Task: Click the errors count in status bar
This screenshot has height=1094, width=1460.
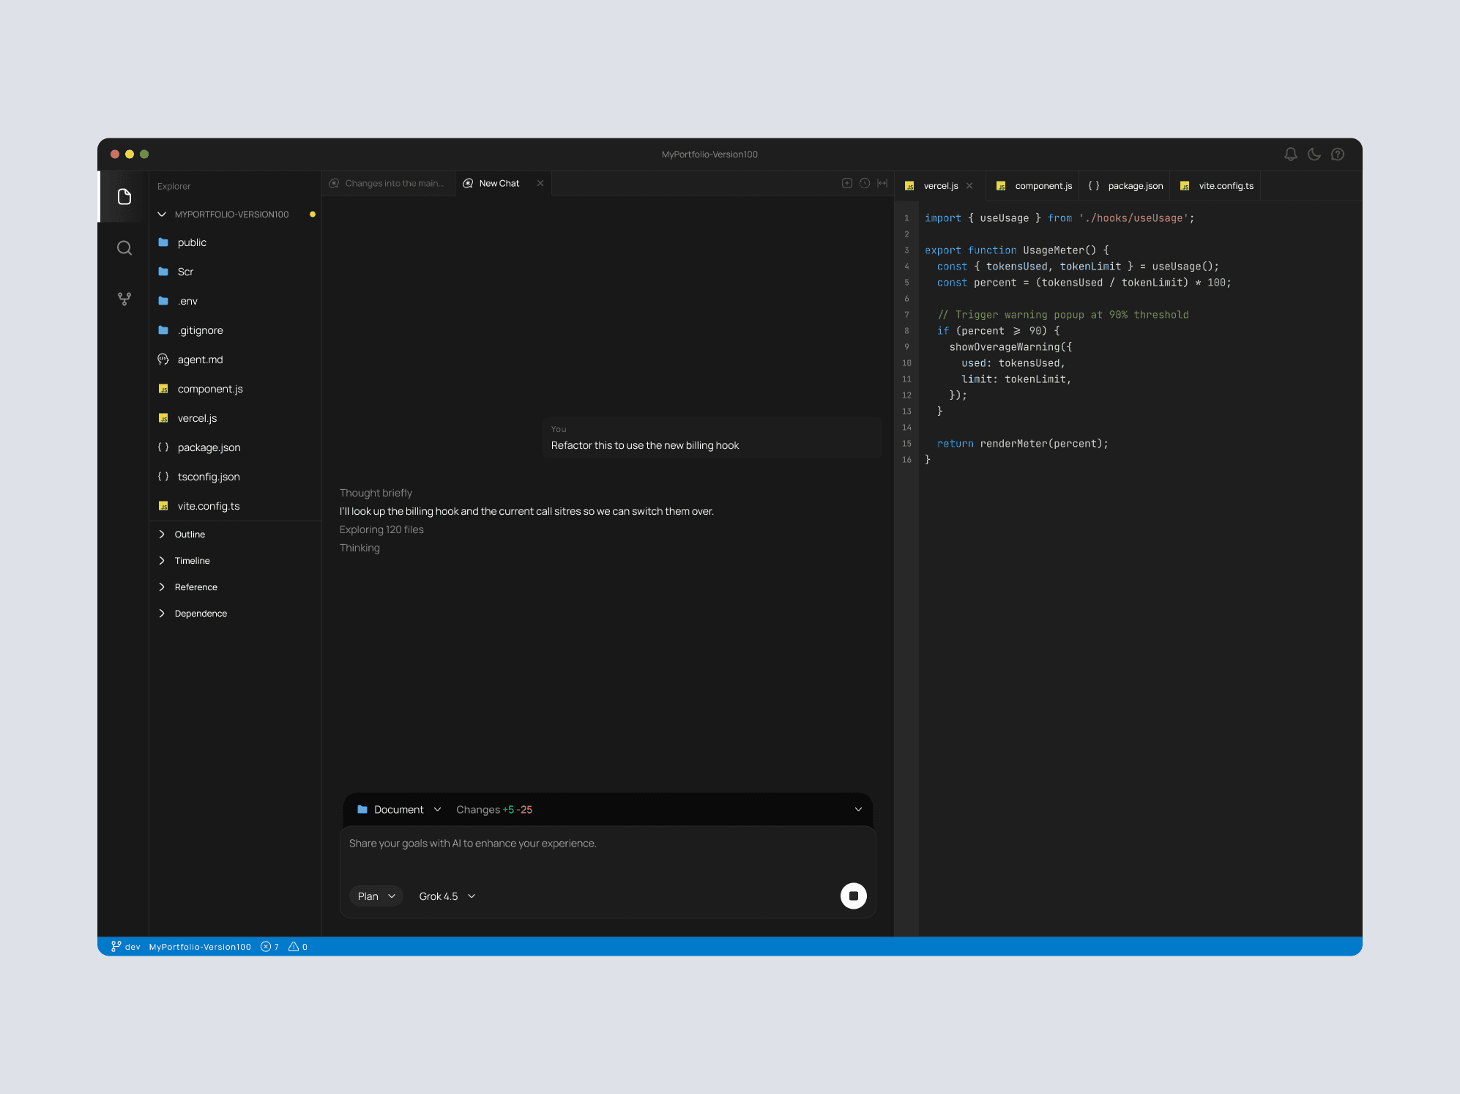Action: point(270,947)
